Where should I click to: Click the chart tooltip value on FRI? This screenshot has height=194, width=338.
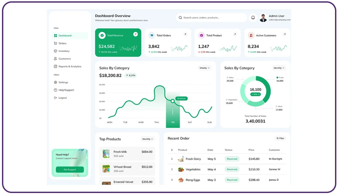(182, 98)
